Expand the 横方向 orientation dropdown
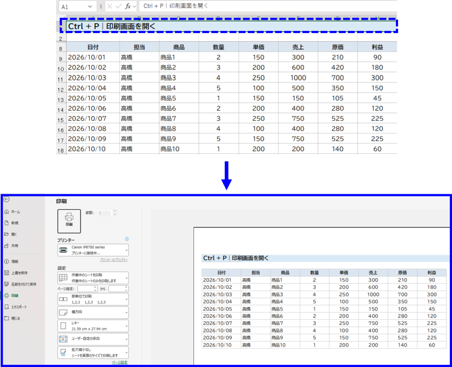This screenshot has height=367, width=452. (93, 312)
